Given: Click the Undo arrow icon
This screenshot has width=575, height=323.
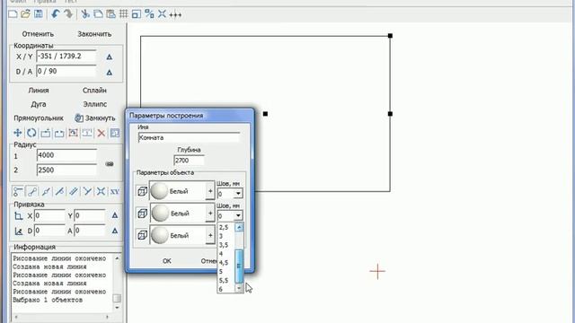Looking at the screenshot, I should 55,14.
